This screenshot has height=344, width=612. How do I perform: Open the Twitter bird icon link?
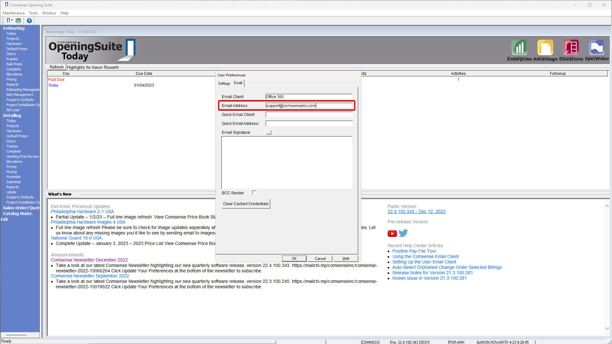tap(403, 233)
